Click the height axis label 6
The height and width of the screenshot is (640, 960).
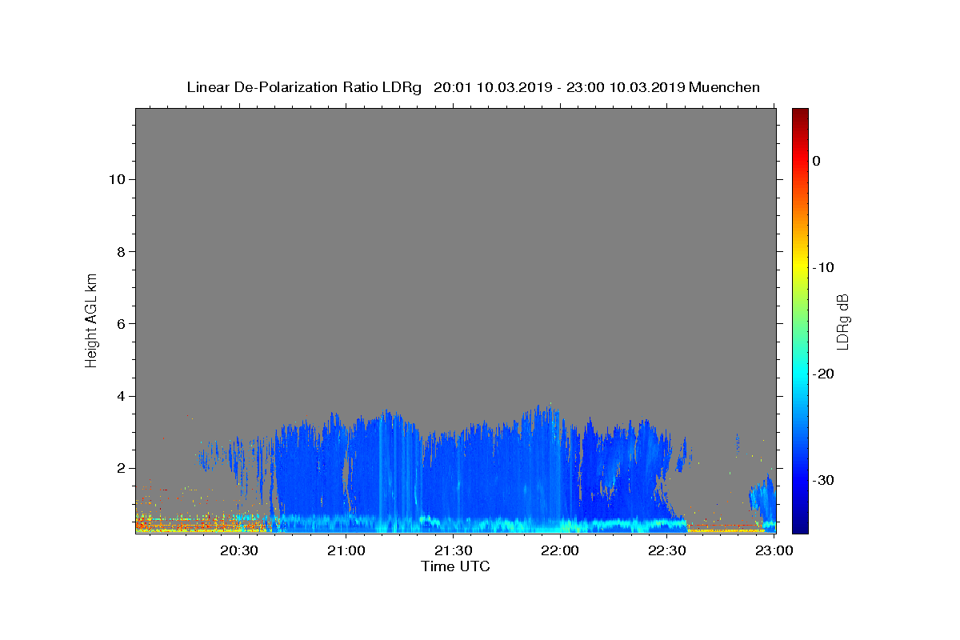point(120,324)
